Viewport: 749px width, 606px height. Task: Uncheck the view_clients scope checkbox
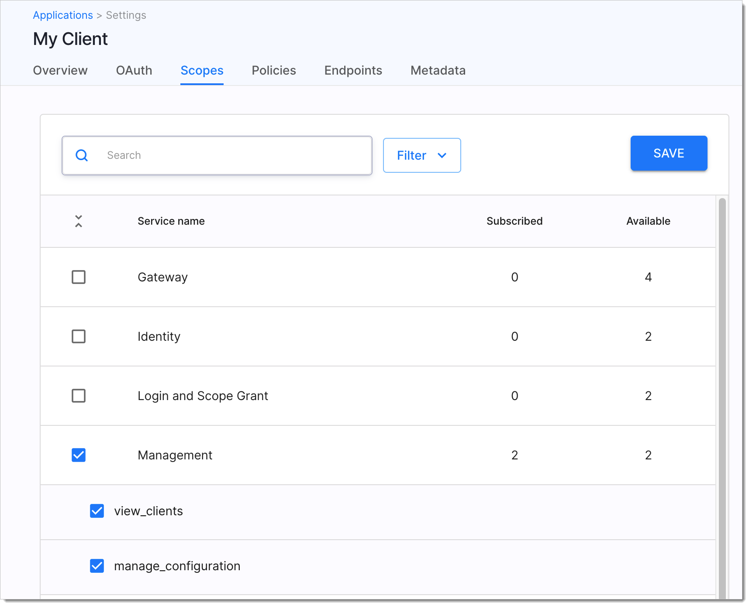pyautogui.click(x=97, y=511)
